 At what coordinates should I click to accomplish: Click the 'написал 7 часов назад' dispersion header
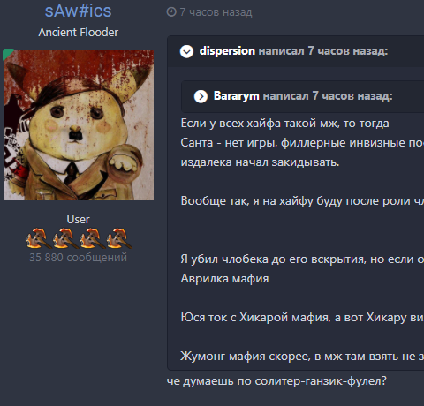pyautogui.click(x=323, y=51)
